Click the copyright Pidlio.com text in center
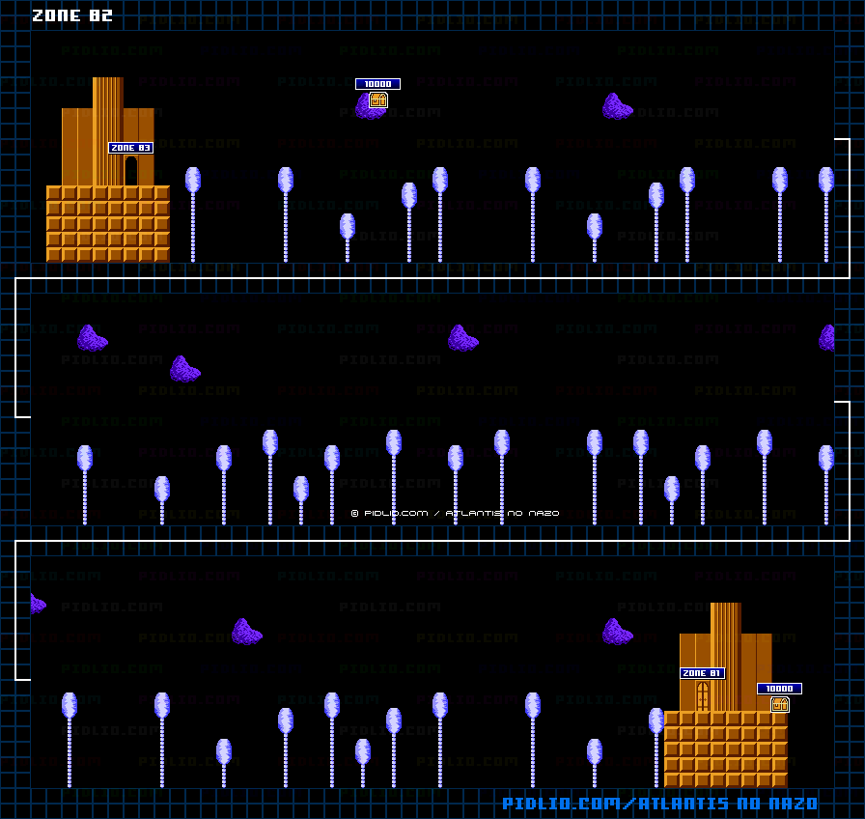865x819 pixels. [x=455, y=513]
